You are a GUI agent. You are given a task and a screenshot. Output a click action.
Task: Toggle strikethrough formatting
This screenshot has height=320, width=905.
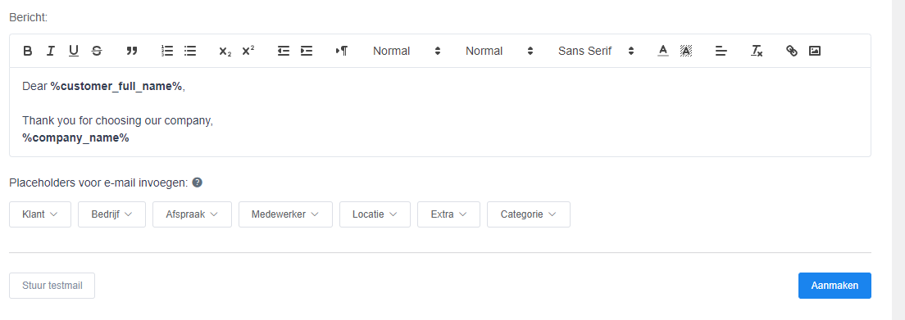(97, 51)
